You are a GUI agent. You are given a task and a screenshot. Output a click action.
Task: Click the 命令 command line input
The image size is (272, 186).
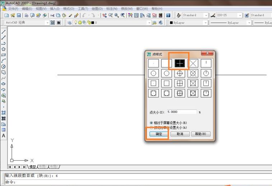[x=139, y=182]
